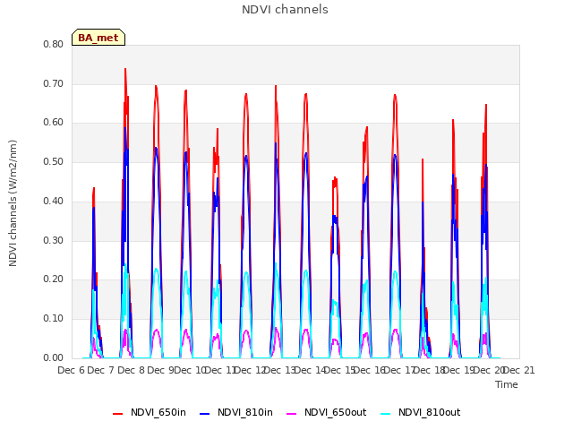Click the NDVI channels chart title
This screenshot has width=573, height=430.
285,10
